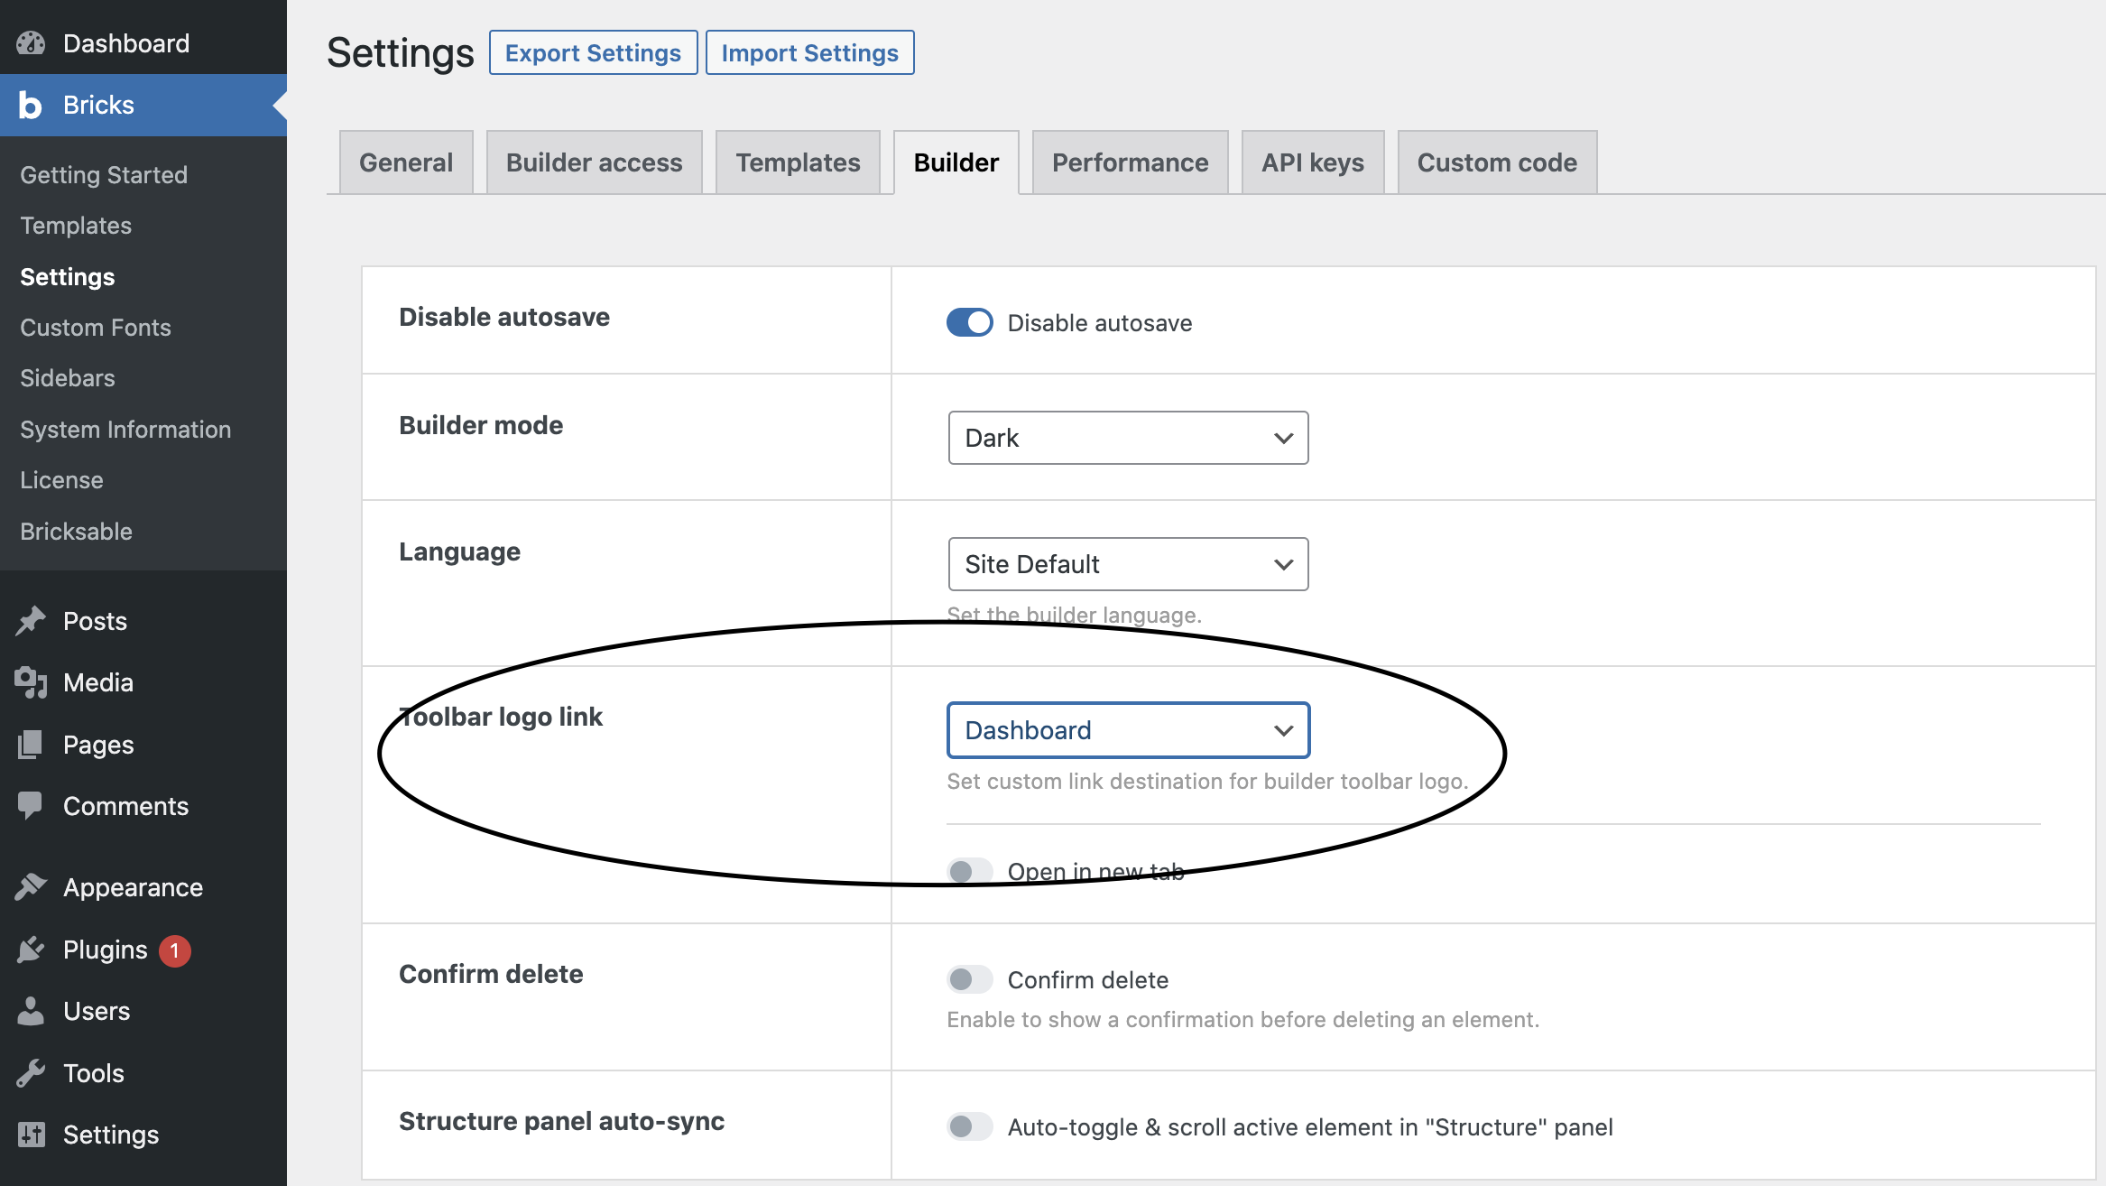The width and height of the screenshot is (2106, 1186).
Task: Select the Builder tab
Action: 956,162
